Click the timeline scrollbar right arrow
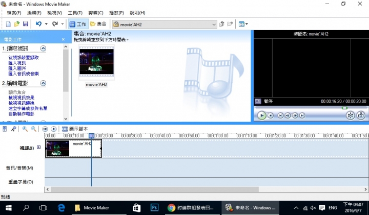This screenshot has height=215, width=369. (366, 189)
